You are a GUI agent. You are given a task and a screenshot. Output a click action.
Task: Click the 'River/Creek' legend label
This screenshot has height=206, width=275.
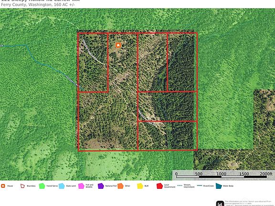[209, 186]
